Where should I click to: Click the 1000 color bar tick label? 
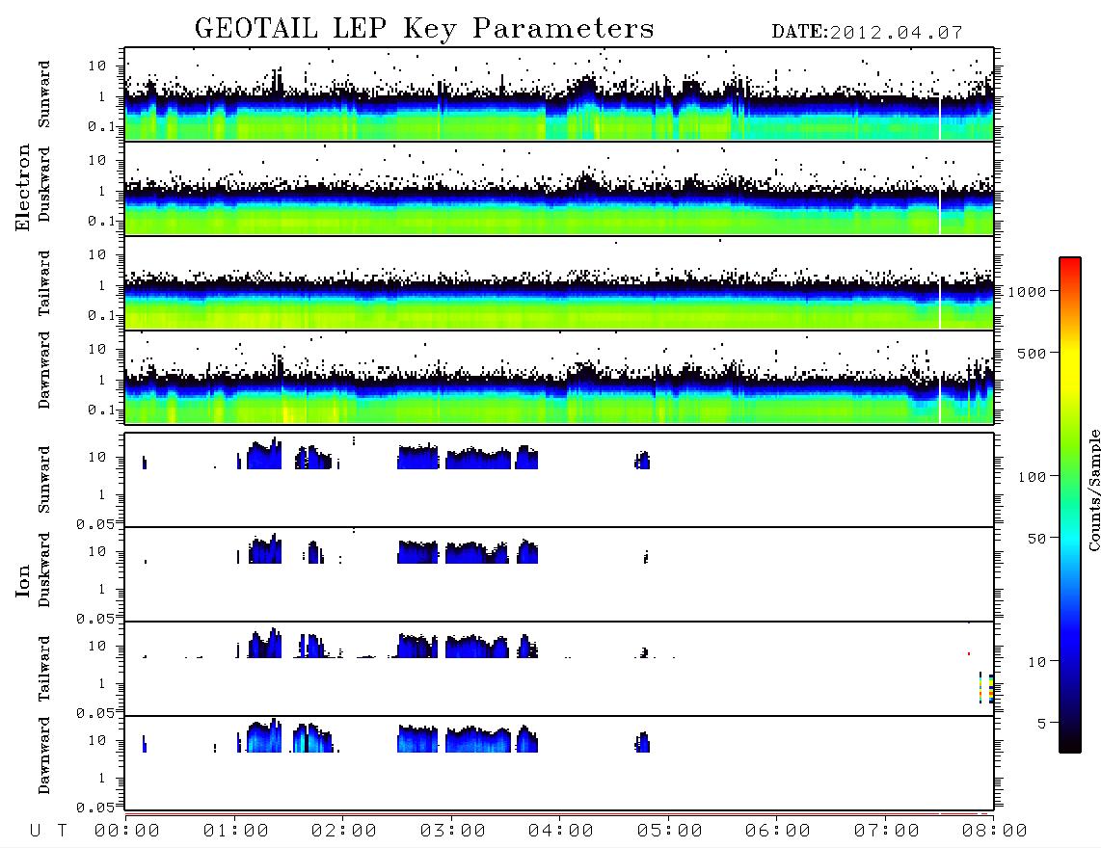tap(1028, 292)
